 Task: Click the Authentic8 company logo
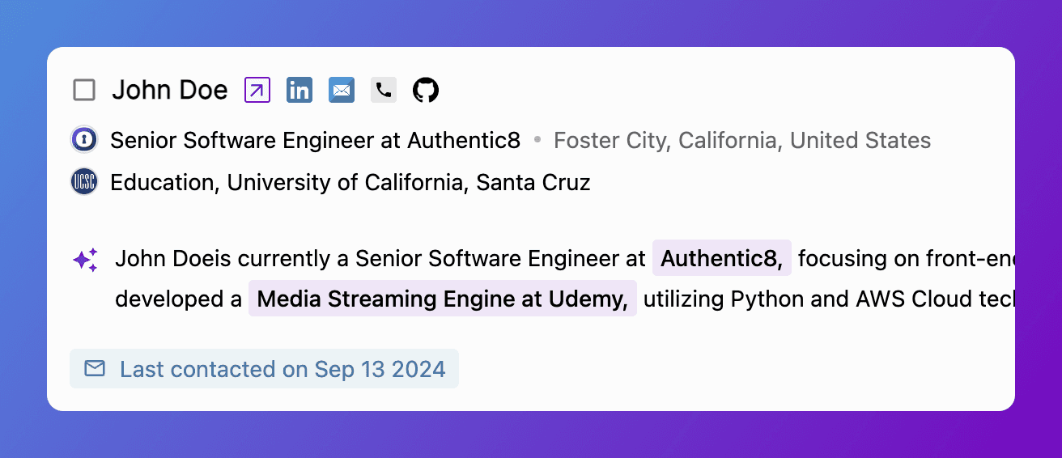[x=84, y=140]
